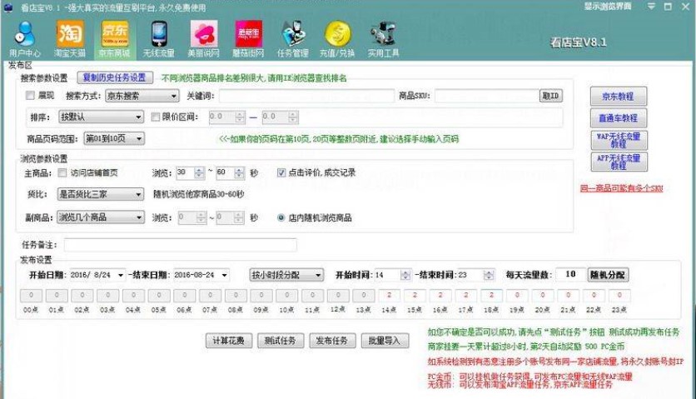Open the WAP无线流量教程 button
The width and height of the screenshot is (696, 399).
click(619, 140)
